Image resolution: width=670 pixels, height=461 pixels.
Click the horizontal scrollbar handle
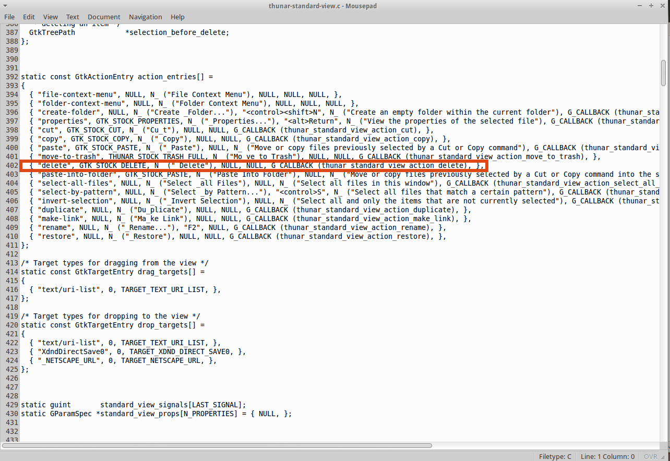(217, 445)
